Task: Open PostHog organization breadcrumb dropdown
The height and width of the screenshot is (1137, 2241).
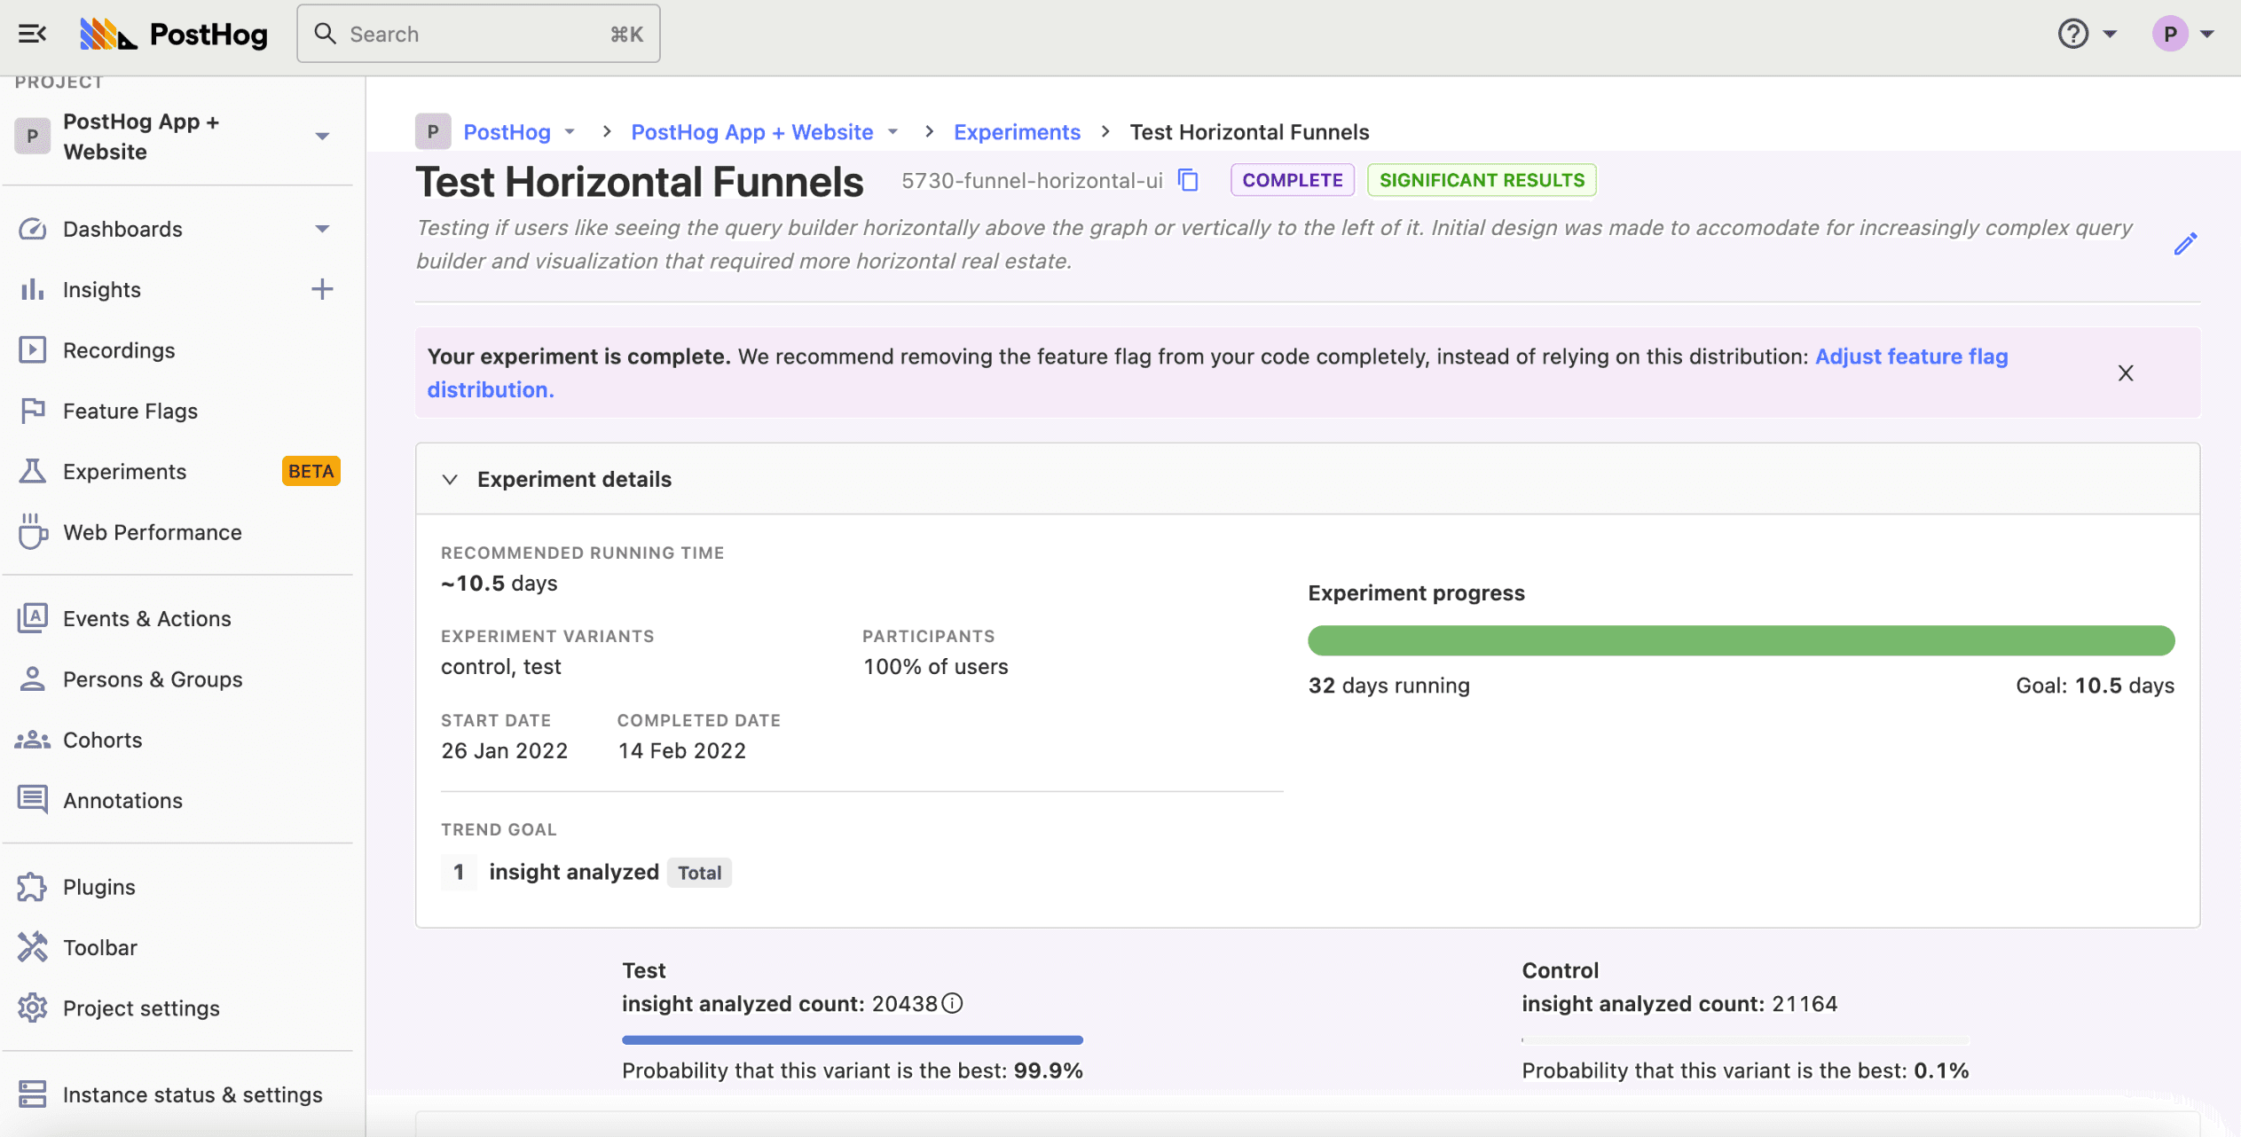Action: pos(570,131)
